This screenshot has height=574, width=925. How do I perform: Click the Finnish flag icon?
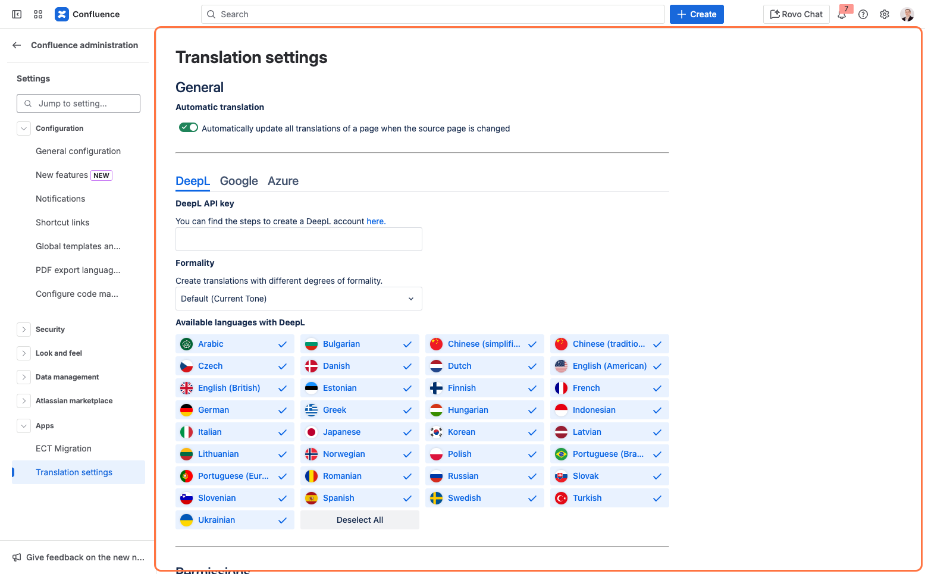436,388
